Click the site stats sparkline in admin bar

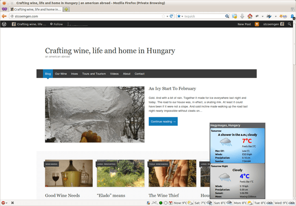click(x=78, y=24)
